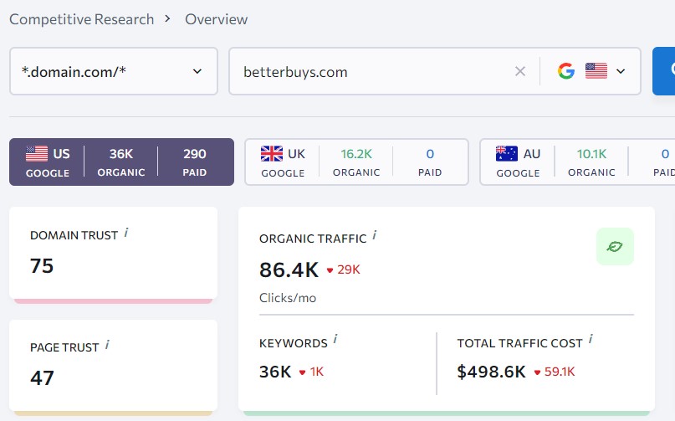
Task: Click the Clicks/mo label
Action: [x=288, y=298]
